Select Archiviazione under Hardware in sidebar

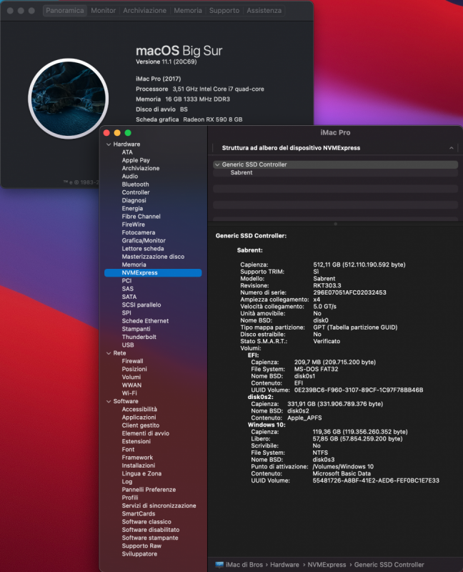click(140, 168)
